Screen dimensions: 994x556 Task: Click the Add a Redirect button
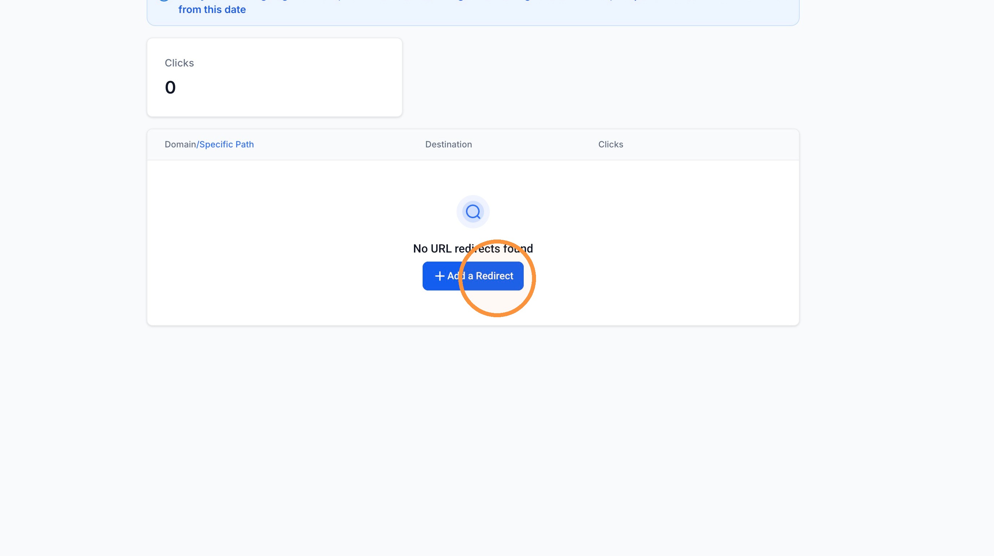click(473, 276)
